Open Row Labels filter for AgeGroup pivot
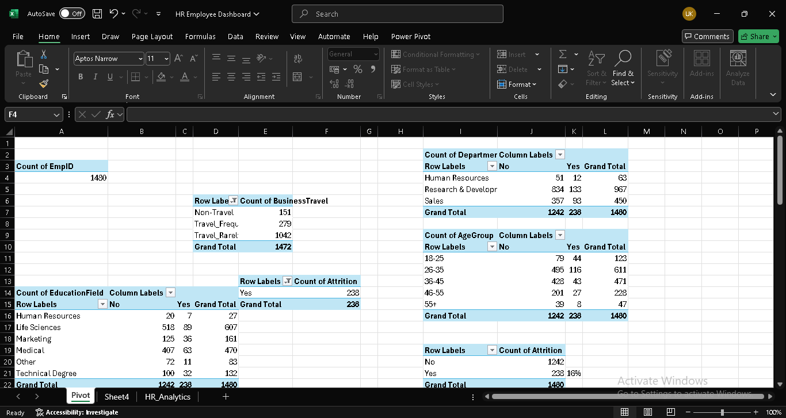 [491, 247]
